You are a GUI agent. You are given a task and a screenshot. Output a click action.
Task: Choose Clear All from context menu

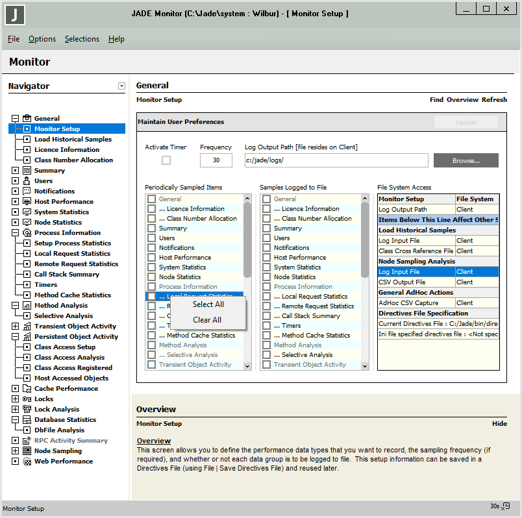pyautogui.click(x=207, y=319)
